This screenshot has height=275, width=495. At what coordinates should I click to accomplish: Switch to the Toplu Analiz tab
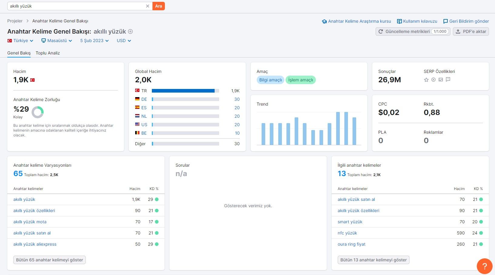tap(48, 53)
